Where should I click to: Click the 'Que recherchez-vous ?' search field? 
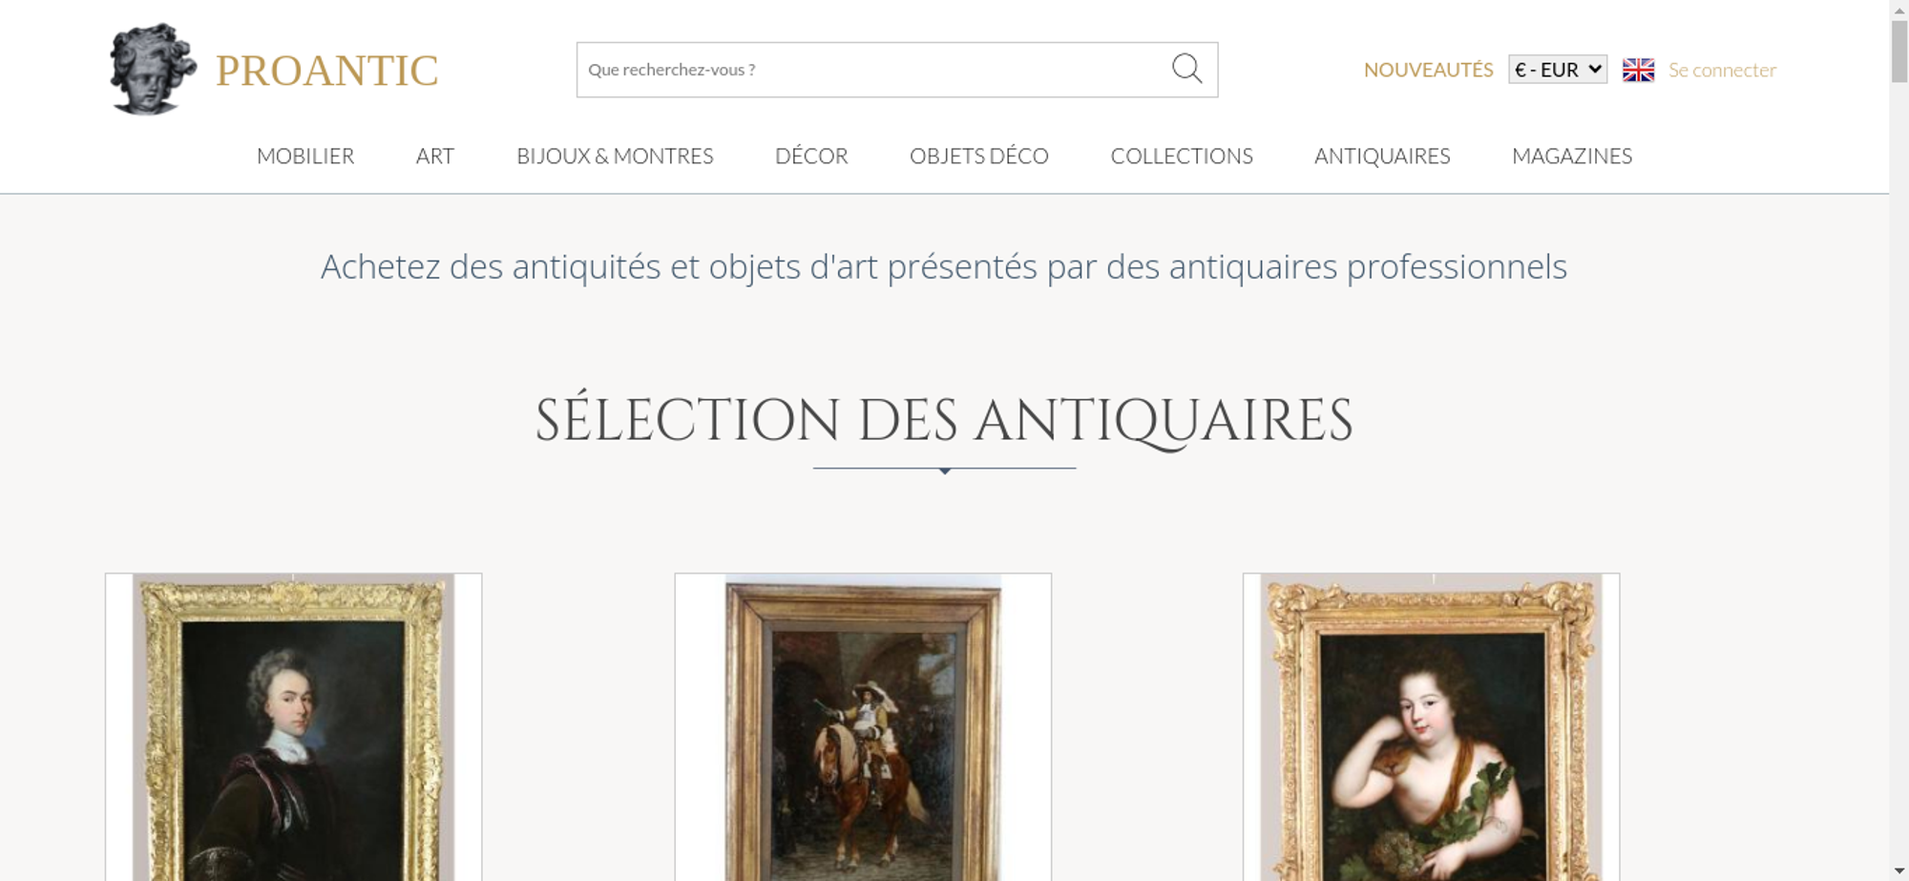tap(873, 70)
